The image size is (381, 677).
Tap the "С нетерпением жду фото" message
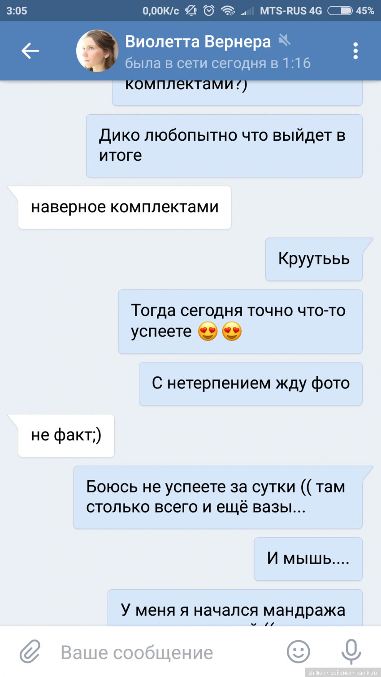[251, 384]
